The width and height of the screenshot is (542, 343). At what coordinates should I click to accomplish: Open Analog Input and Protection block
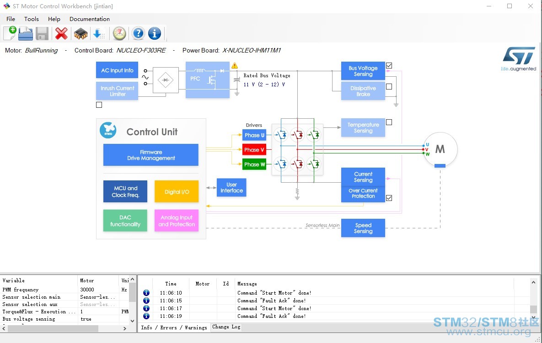[177, 221]
